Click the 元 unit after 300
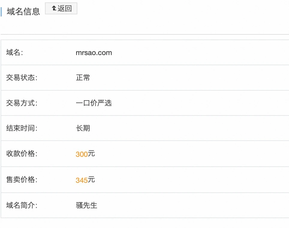The width and height of the screenshot is (289, 228). (x=91, y=154)
